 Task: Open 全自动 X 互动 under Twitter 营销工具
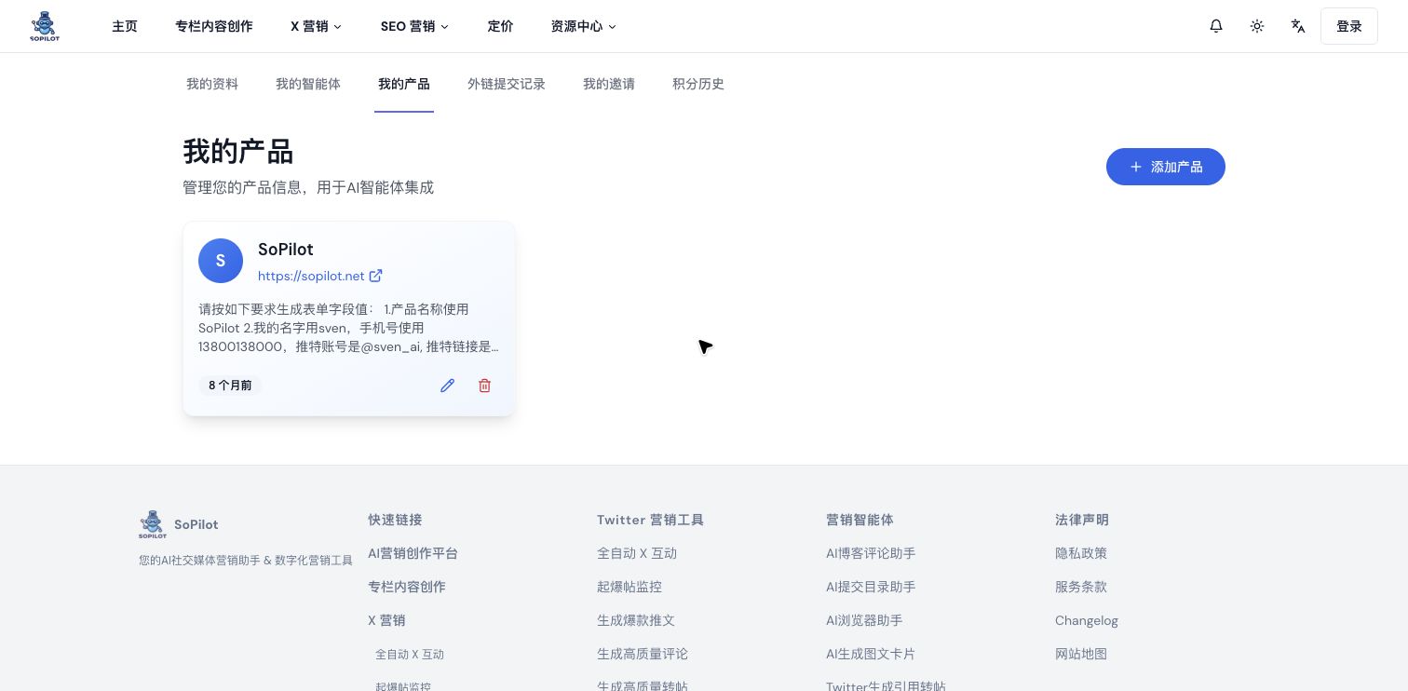(637, 553)
